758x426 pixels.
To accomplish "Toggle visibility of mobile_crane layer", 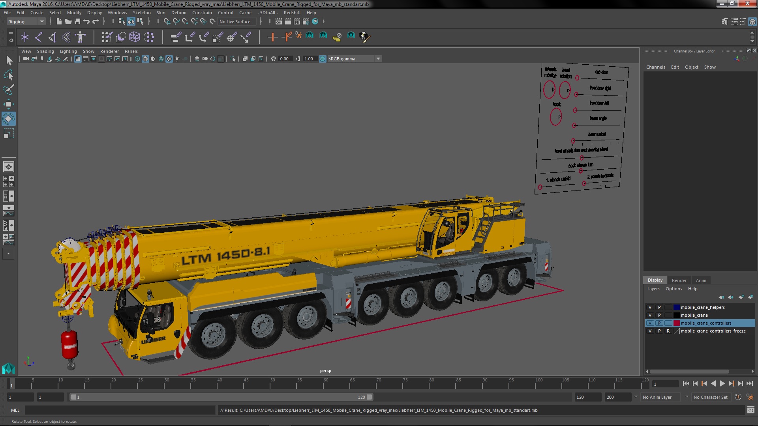I will pyautogui.click(x=650, y=315).
